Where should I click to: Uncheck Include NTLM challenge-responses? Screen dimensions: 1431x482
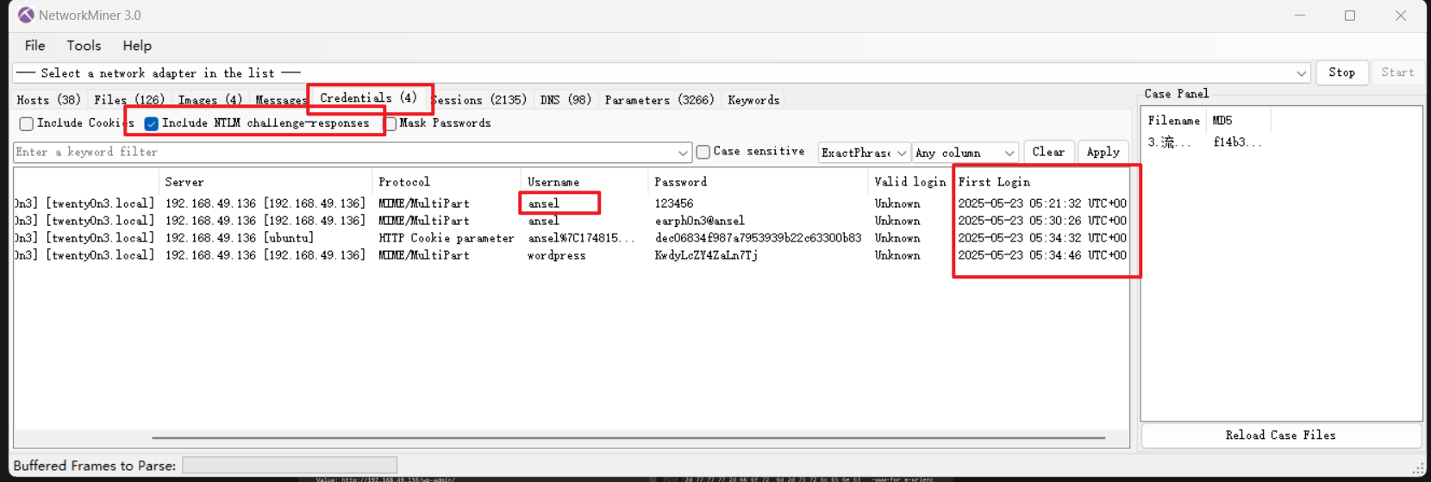point(151,123)
